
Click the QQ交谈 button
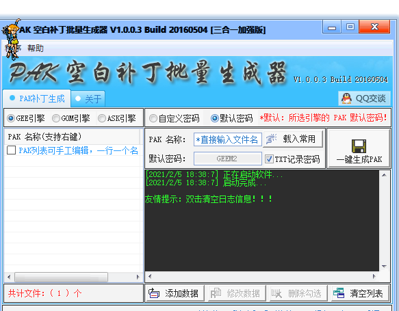(364, 98)
